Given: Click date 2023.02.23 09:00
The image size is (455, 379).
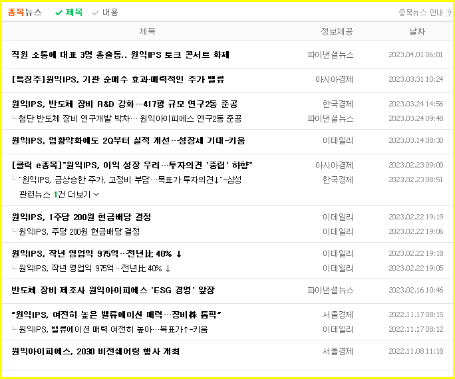Looking at the screenshot, I should [x=416, y=165].
